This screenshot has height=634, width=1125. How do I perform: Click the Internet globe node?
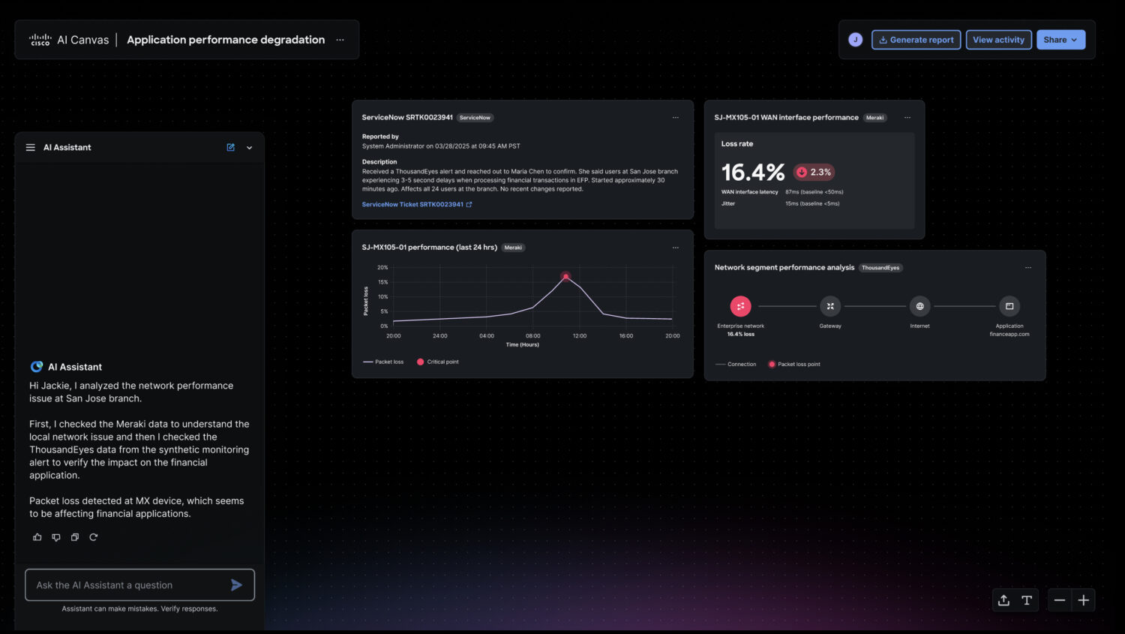click(x=919, y=306)
